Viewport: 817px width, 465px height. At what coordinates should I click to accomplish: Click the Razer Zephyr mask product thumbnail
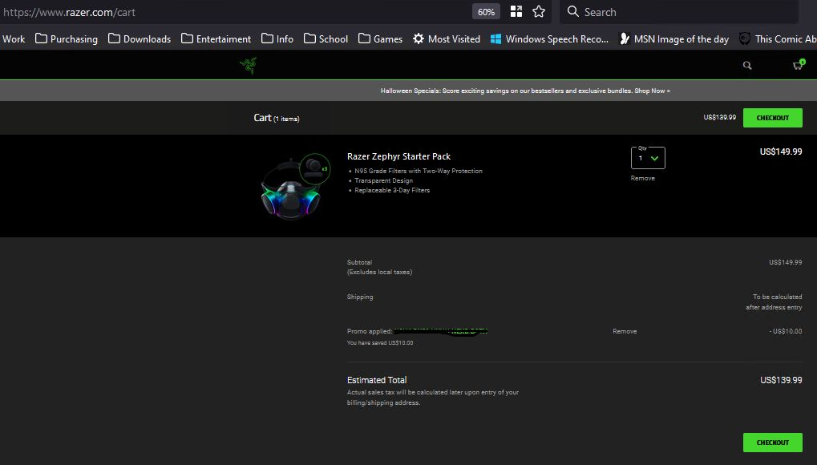295,187
